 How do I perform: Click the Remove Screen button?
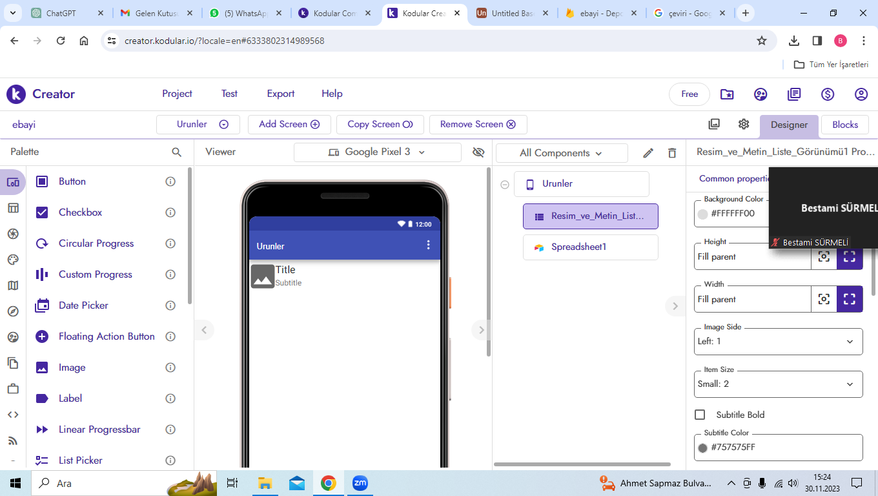478,124
